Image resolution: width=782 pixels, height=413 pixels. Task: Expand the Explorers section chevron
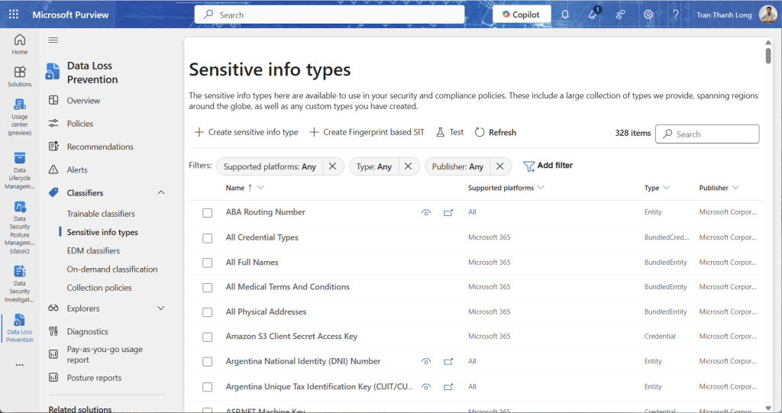point(161,308)
